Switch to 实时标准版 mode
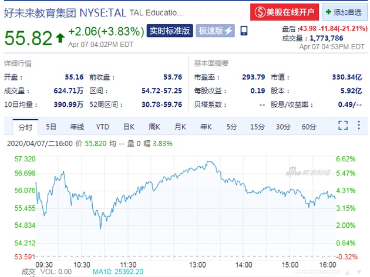The height and width of the screenshot is (277, 370). (169, 31)
